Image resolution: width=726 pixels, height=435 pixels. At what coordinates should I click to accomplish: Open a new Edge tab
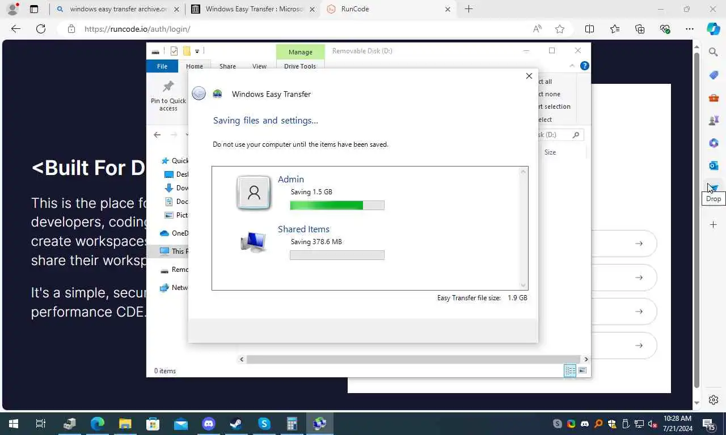point(468,9)
